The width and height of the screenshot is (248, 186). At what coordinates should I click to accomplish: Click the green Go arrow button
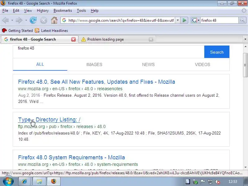(x=184, y=20)
